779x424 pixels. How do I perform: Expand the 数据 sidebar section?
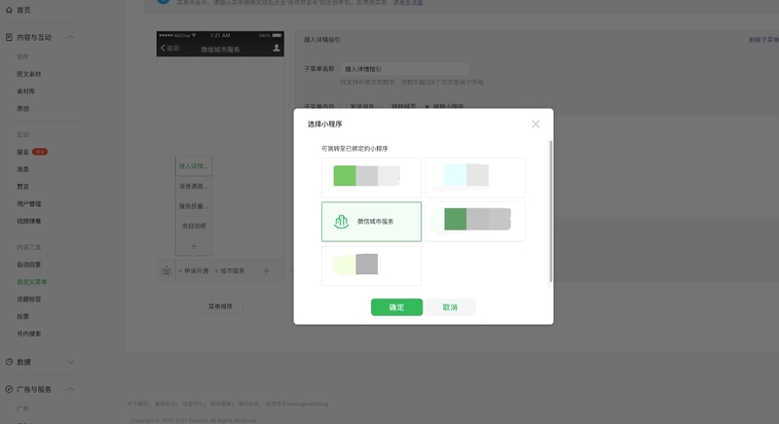click(x=70, y=362)
